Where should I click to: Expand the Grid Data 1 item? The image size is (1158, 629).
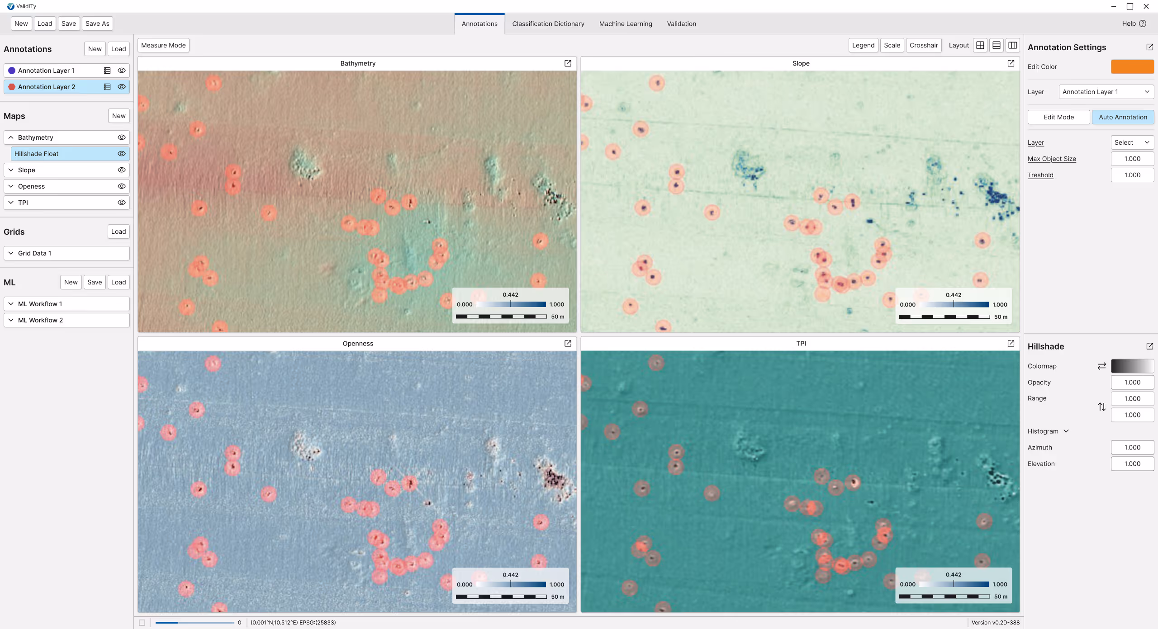(x=11, y=253)
